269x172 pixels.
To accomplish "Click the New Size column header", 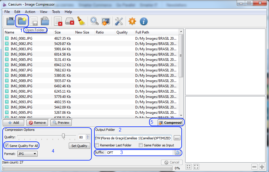I will (84, 32).
